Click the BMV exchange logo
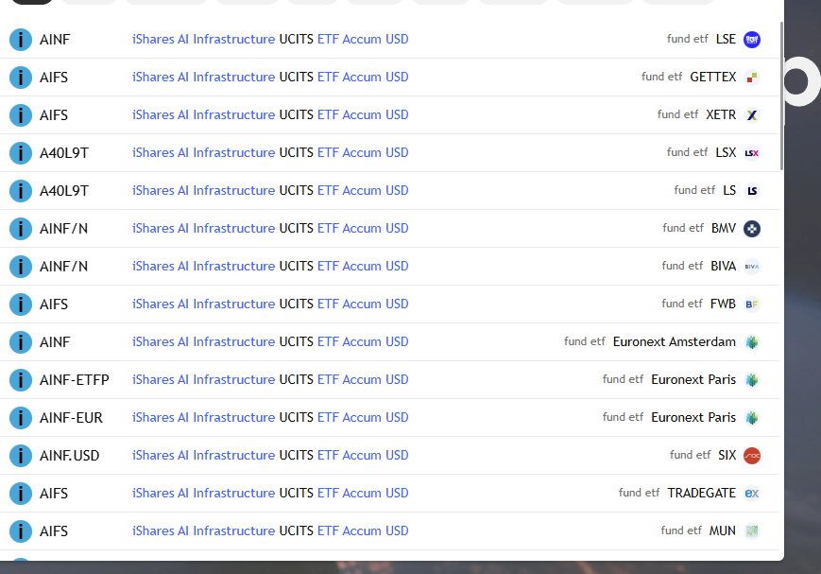This screenshot has height=574, width=821. (x=752, y=229)
